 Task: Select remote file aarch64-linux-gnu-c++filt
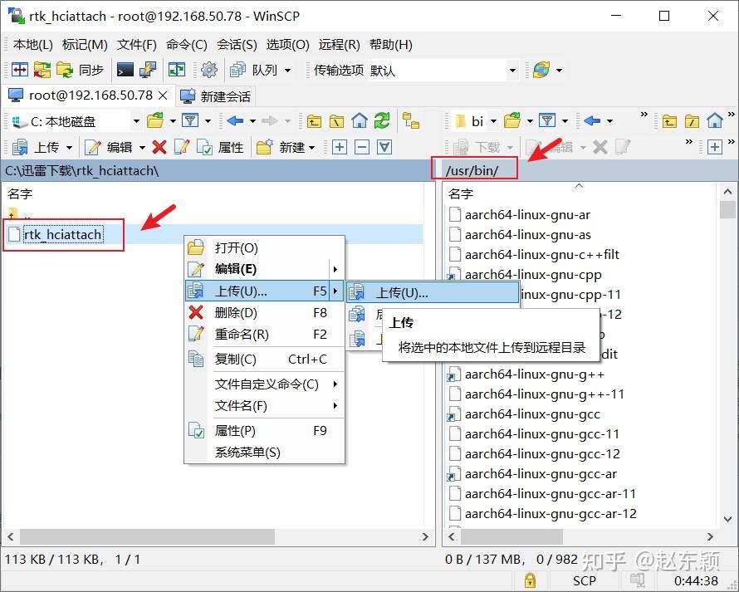[x=541, y=255]
